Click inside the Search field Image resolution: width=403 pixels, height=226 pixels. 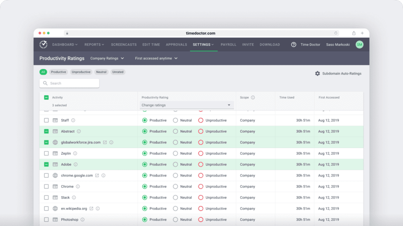click(69, 83)
